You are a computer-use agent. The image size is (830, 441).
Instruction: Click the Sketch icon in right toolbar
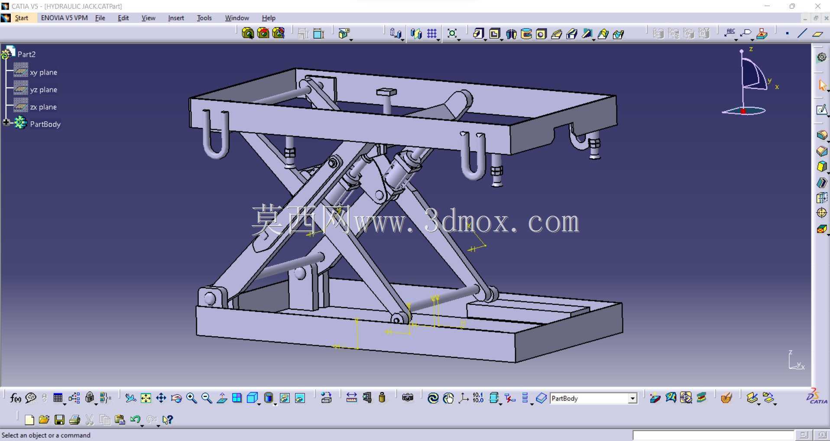(821, 110)
